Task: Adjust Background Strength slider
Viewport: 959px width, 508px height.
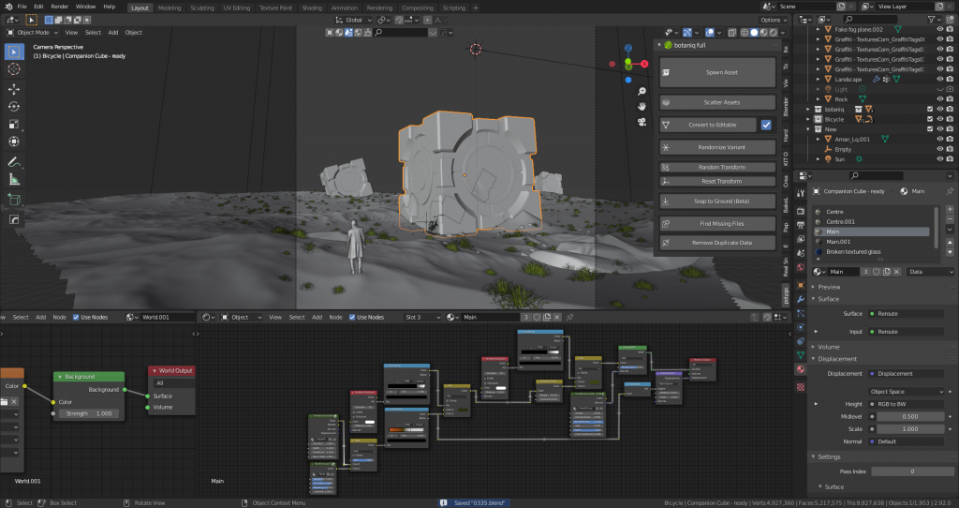Action: 89,413
